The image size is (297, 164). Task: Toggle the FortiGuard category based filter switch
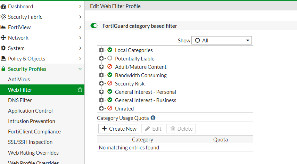(94, 26)
